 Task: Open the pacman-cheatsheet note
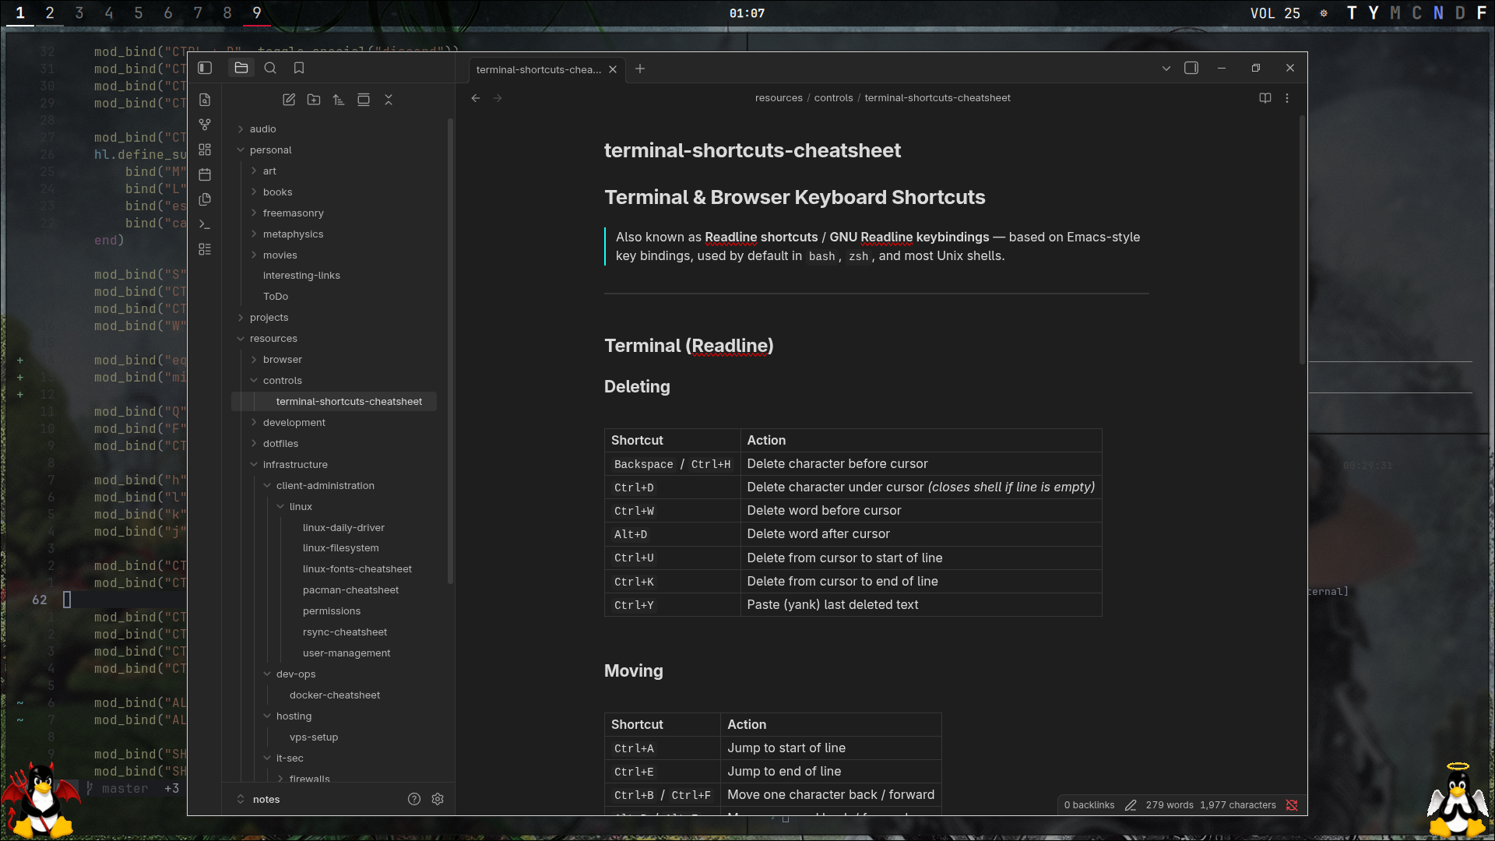pos(350,590)
